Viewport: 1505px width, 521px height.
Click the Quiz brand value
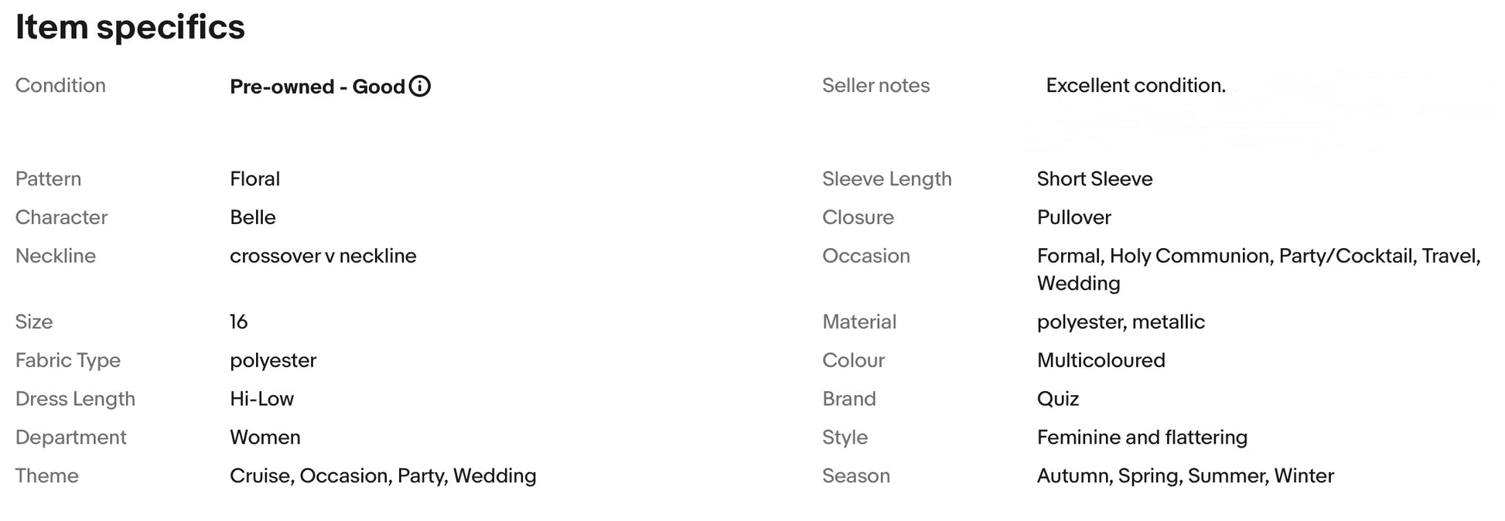[1057, 399]
